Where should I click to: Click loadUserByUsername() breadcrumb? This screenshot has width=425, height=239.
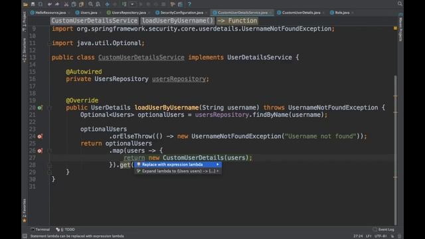pos(177,21)
